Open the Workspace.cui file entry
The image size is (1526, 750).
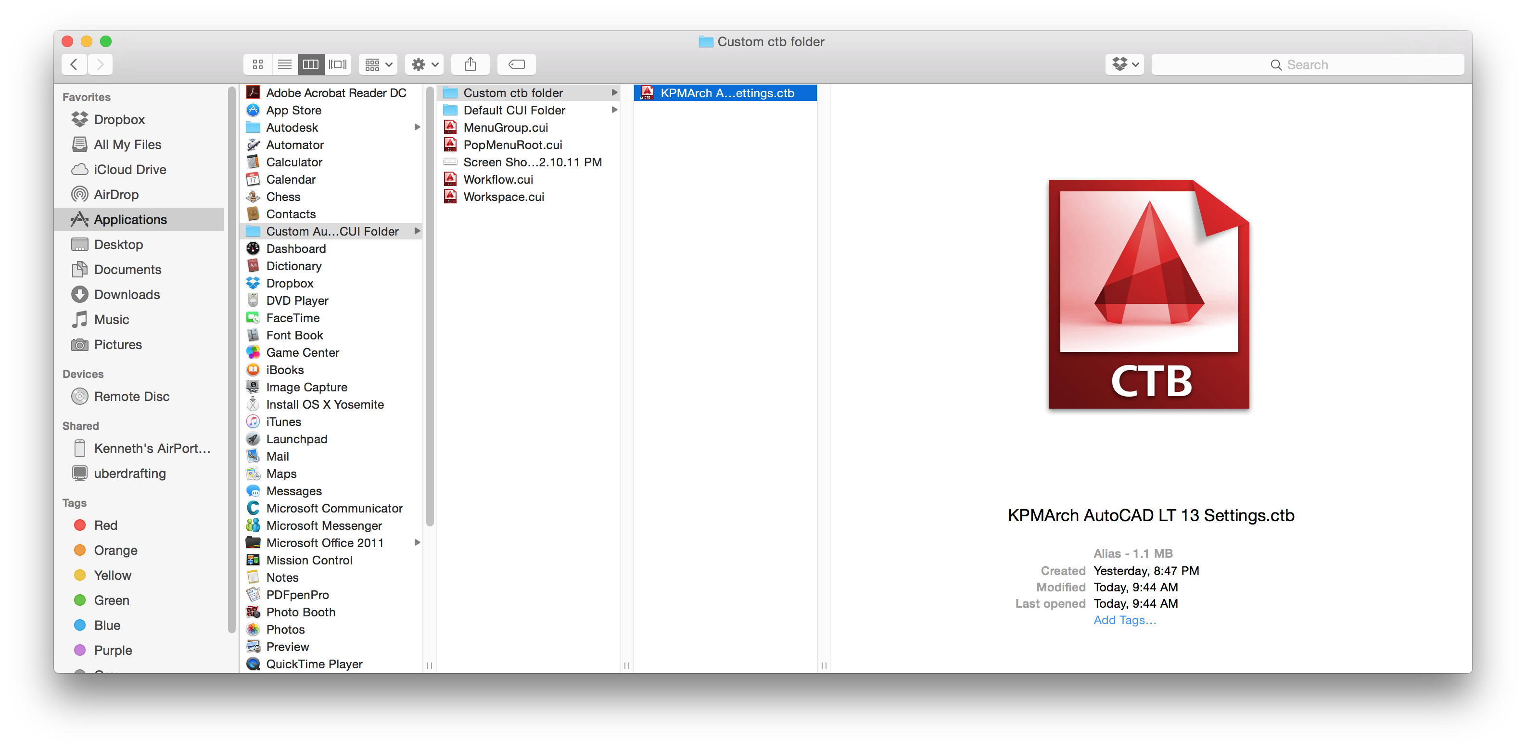coord(503,197)
